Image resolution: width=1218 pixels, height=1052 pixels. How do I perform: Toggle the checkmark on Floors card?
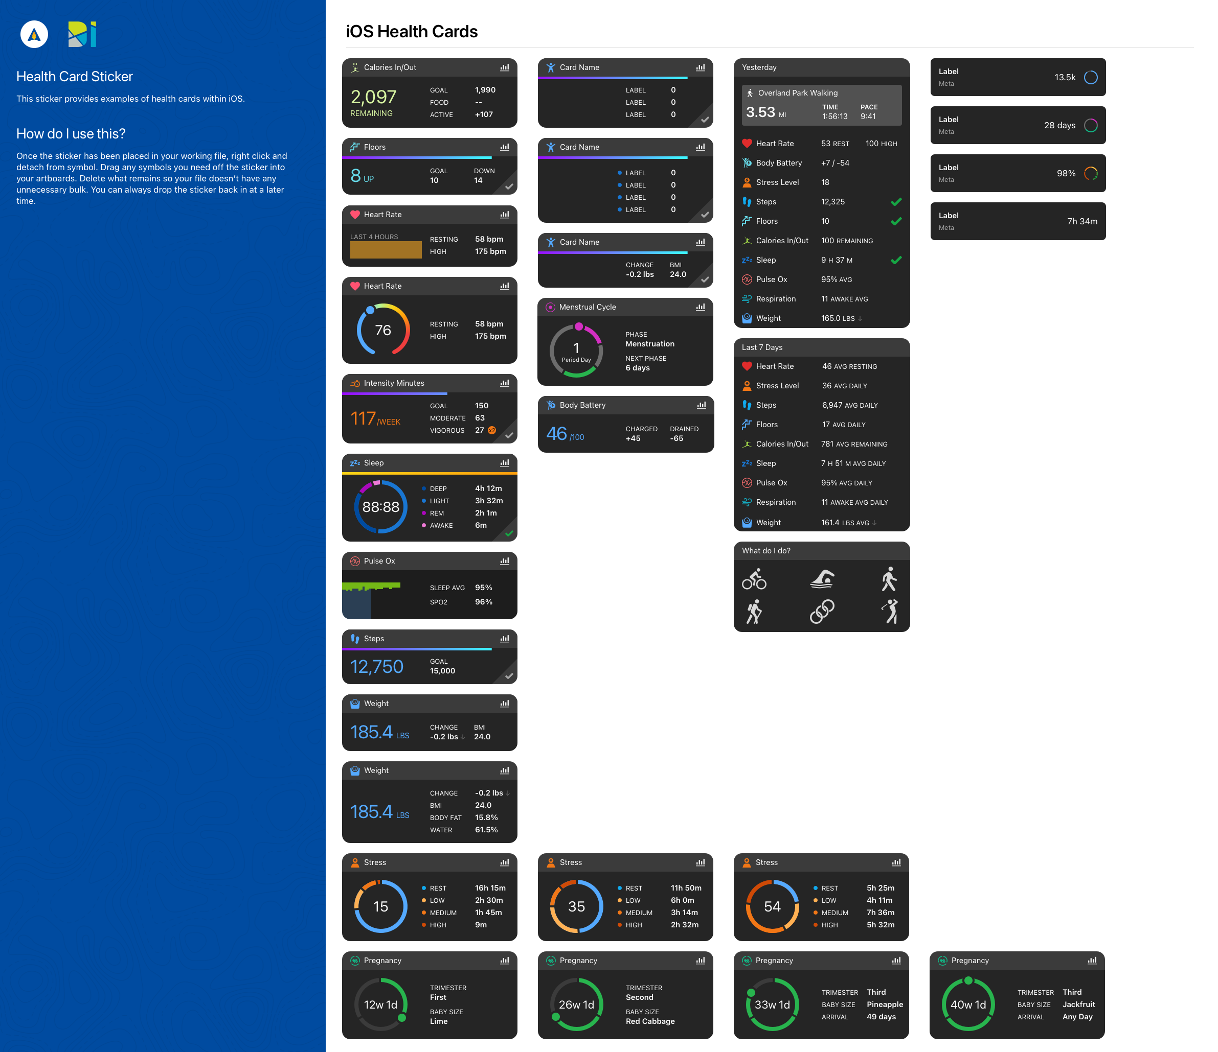pos(509,187)
